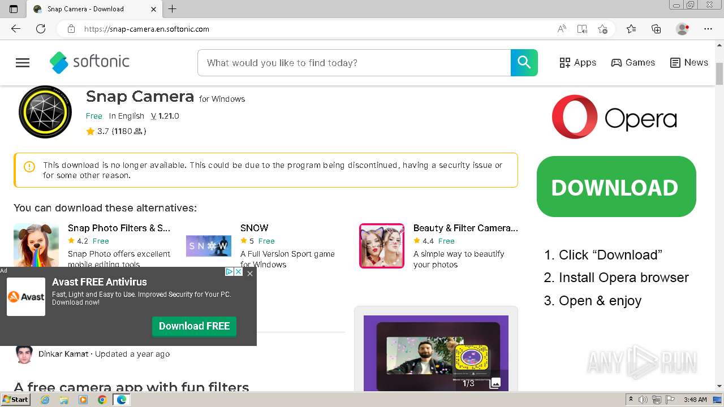Click the Softonic logo
Viewport: 724px width, 407px height.
tap(89, 62)
